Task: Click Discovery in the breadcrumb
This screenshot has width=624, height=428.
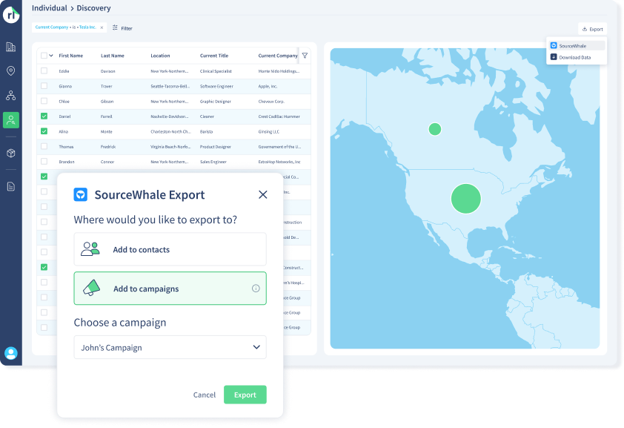Action: point(93,8)
